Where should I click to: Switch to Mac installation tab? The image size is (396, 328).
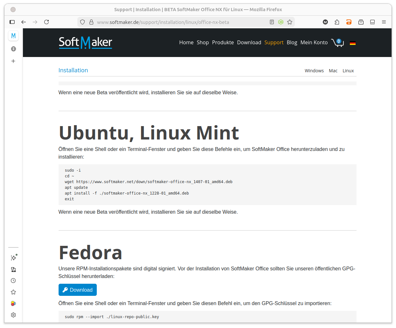click(333, 71)
